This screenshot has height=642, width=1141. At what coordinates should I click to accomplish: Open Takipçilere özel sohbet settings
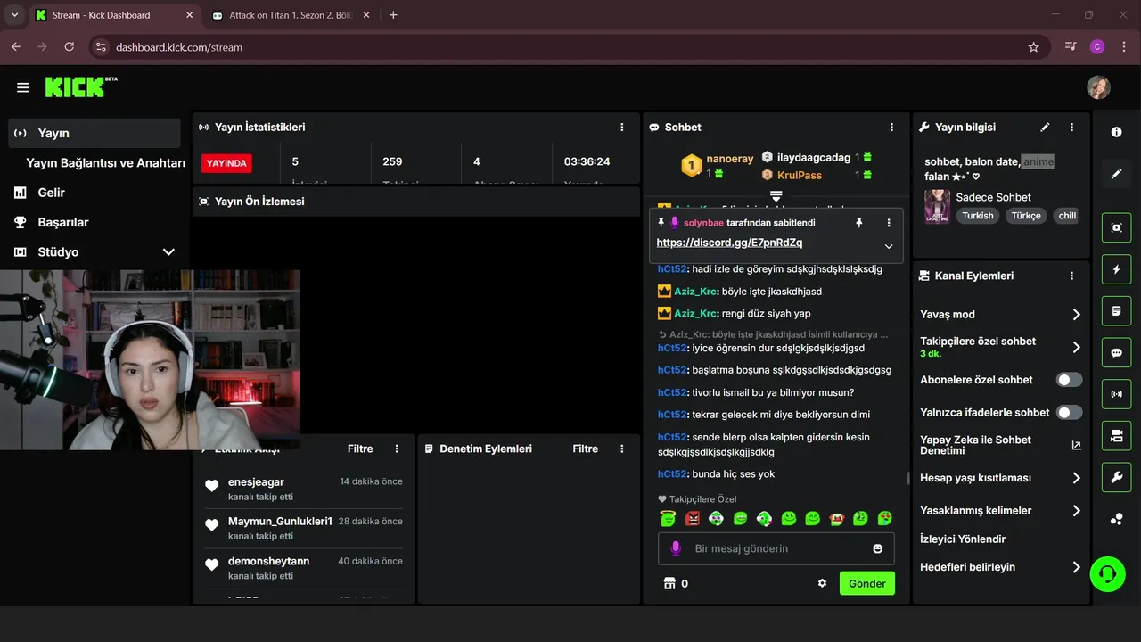(x=1000, y=347)
